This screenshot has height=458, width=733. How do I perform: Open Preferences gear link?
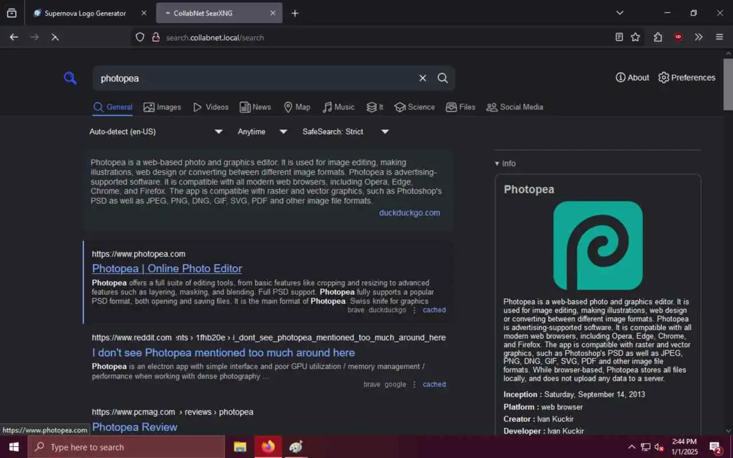[x=687, y=78]
